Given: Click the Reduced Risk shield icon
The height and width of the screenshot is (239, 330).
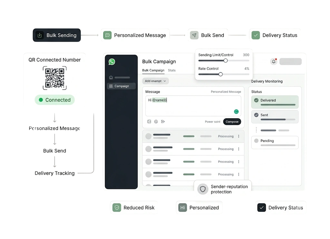Looking at the screenshot, I should [x=117, y=208].
